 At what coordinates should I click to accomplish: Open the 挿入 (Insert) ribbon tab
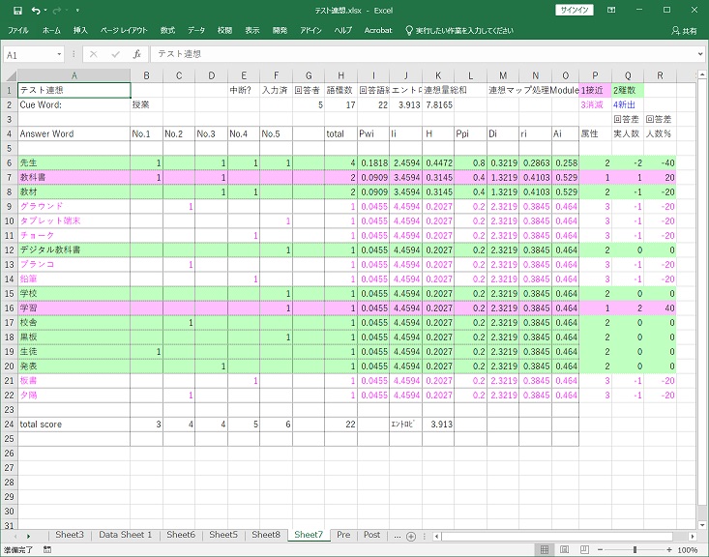(x=80, y=31)
